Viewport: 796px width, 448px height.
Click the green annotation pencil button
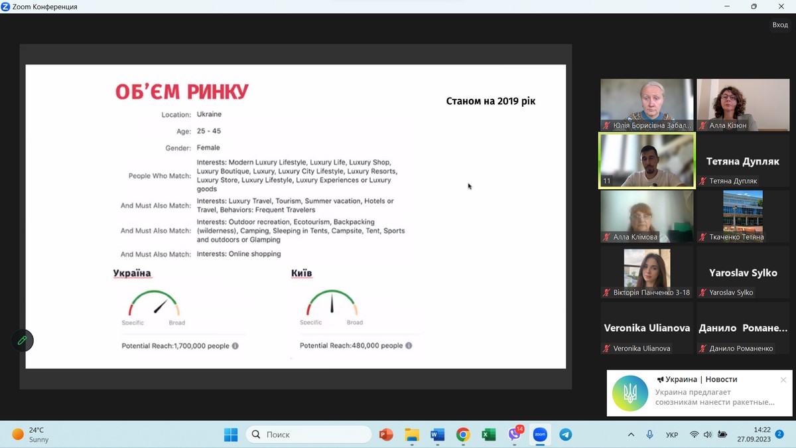click(22, 340)
